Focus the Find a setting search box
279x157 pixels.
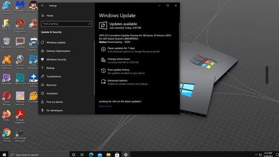[66, 24]
